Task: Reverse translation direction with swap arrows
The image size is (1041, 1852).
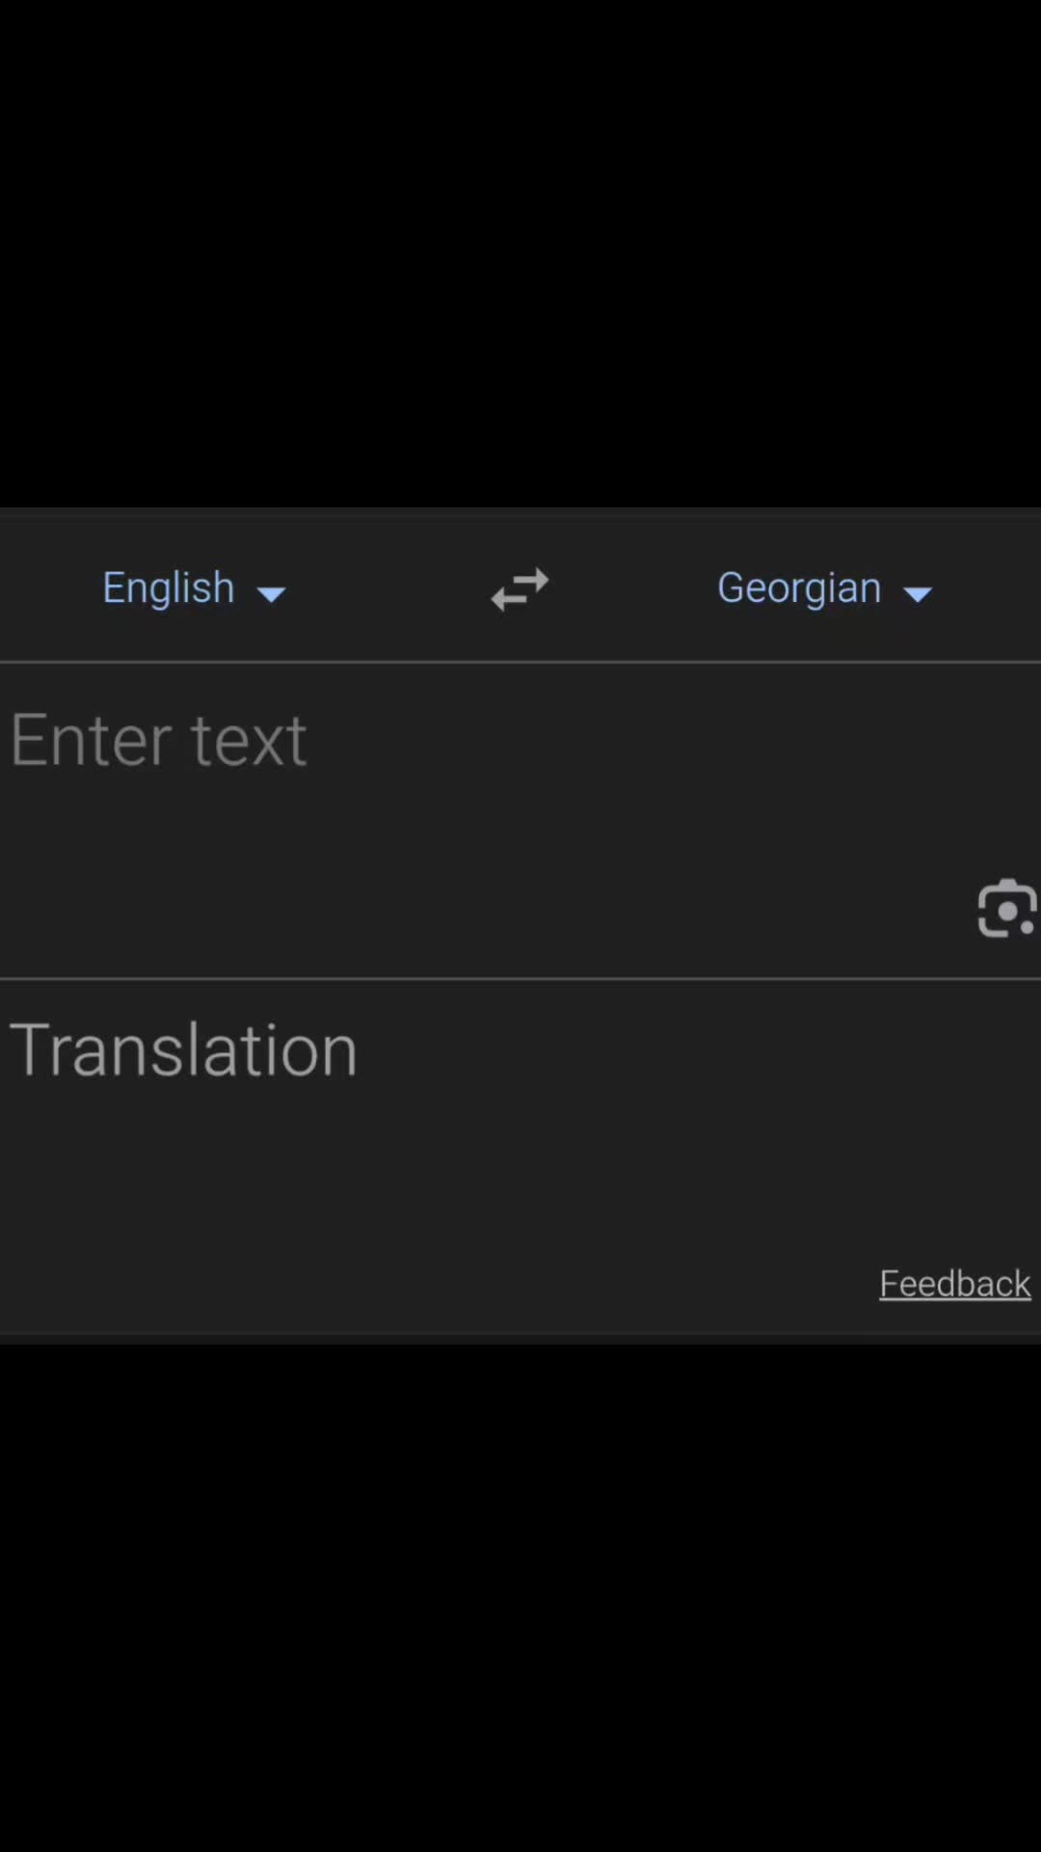Action: point(520,588)
